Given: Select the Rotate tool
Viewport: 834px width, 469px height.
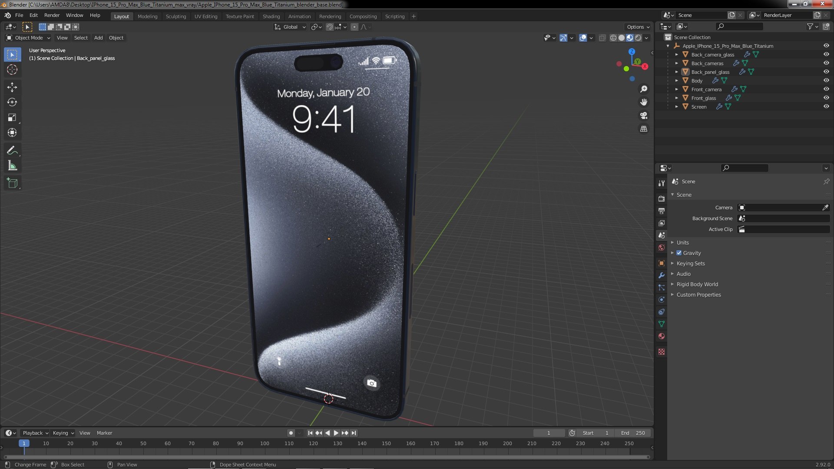Looking at the screenshot, I should 12,102.
